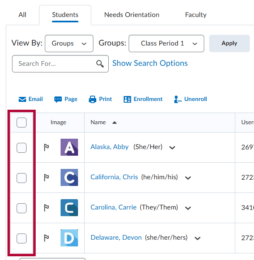Screen dimensions: 254x260
Task: Switch to the Needs Orientation tab
Action: point(132,15)
